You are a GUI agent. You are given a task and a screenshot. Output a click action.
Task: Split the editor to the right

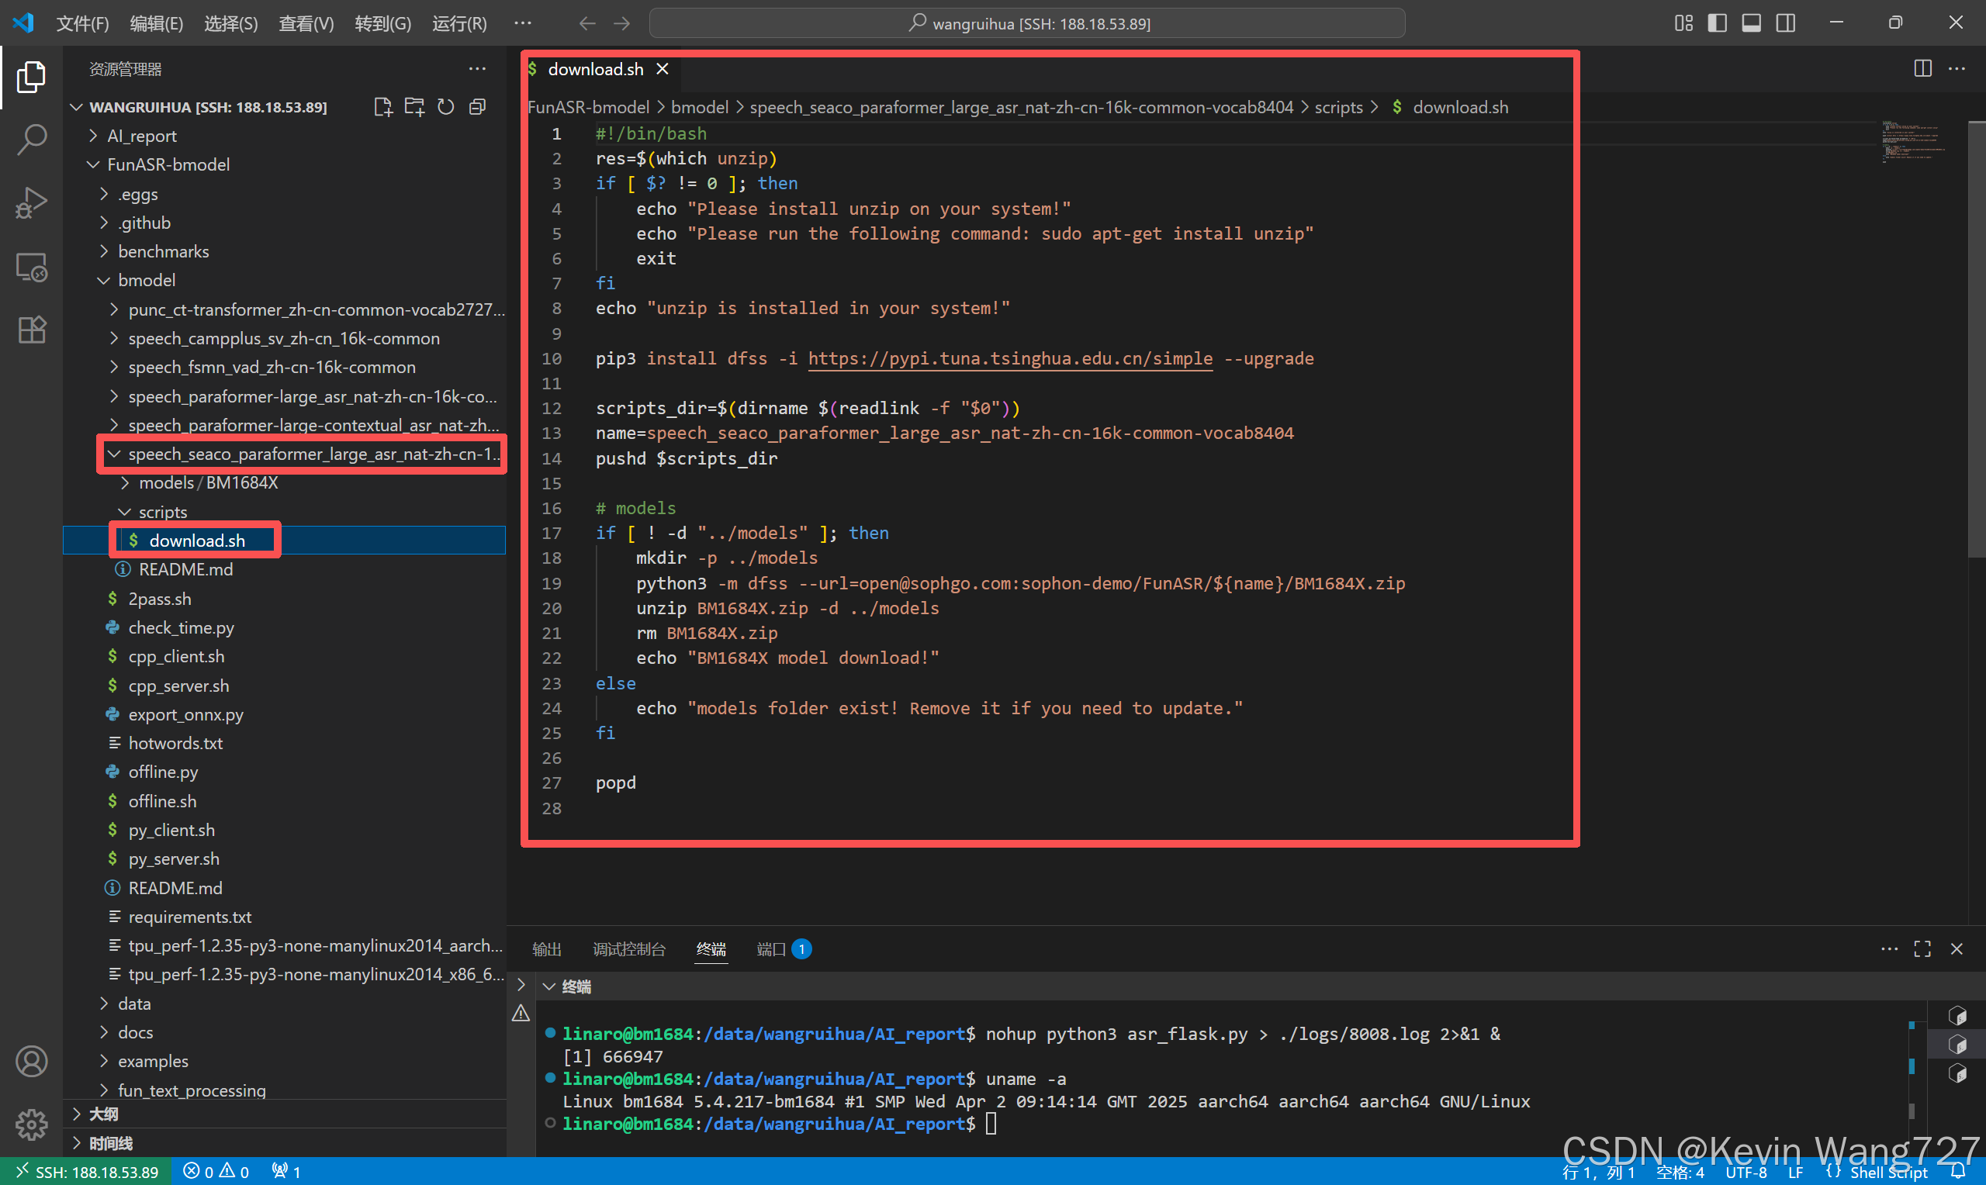1923,69
